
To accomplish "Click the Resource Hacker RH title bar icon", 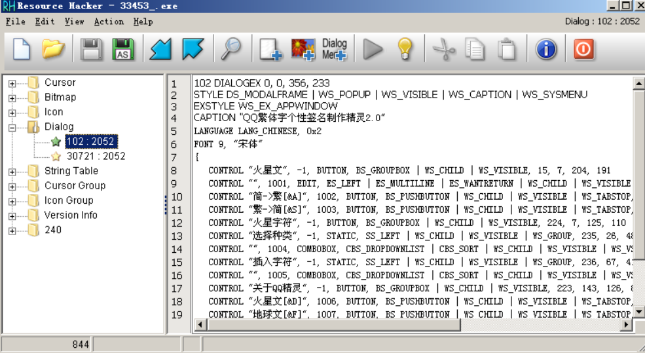I will point(9,6).
